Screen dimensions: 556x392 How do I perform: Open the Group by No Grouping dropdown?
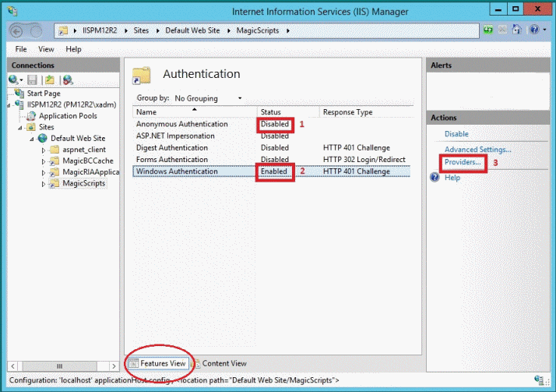[208, 98]
